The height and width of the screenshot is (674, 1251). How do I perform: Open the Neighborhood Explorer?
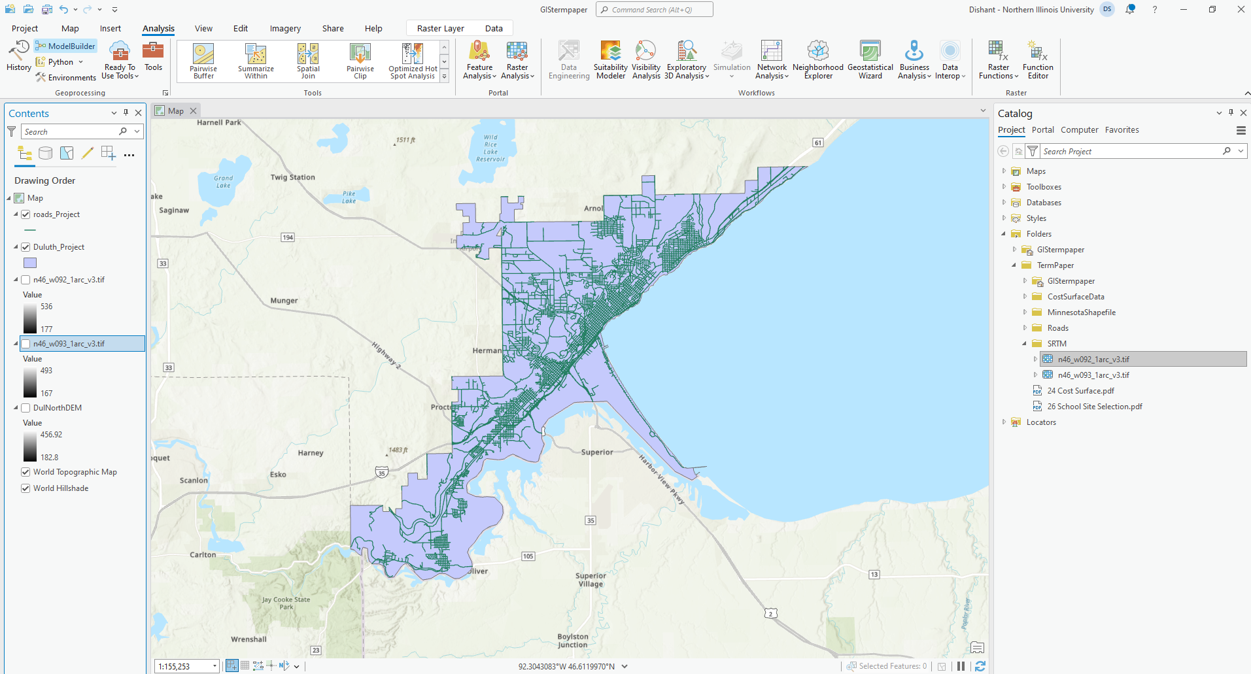818,60
